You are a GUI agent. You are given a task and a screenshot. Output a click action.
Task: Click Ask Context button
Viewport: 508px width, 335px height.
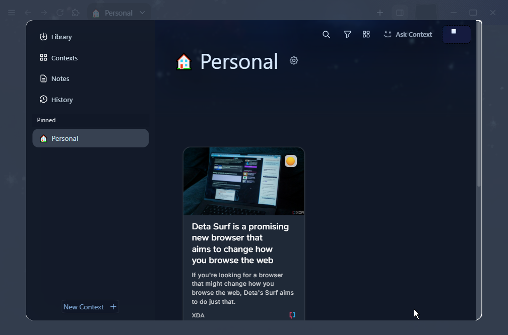408,34
